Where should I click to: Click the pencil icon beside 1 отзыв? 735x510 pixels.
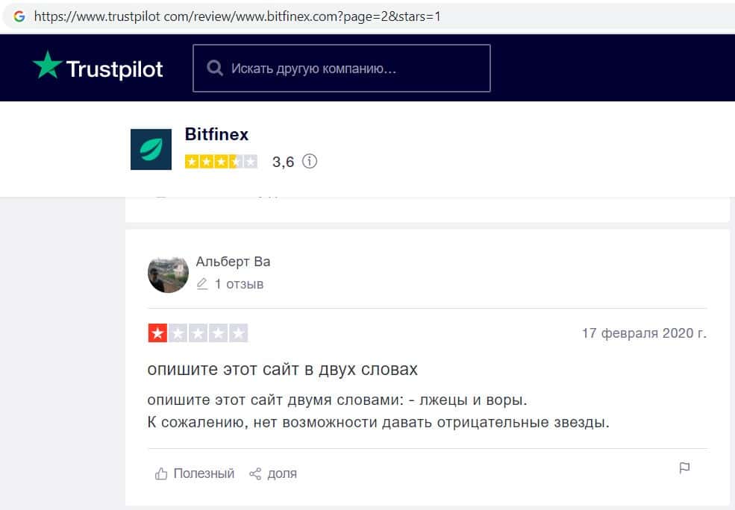point(202,284)
